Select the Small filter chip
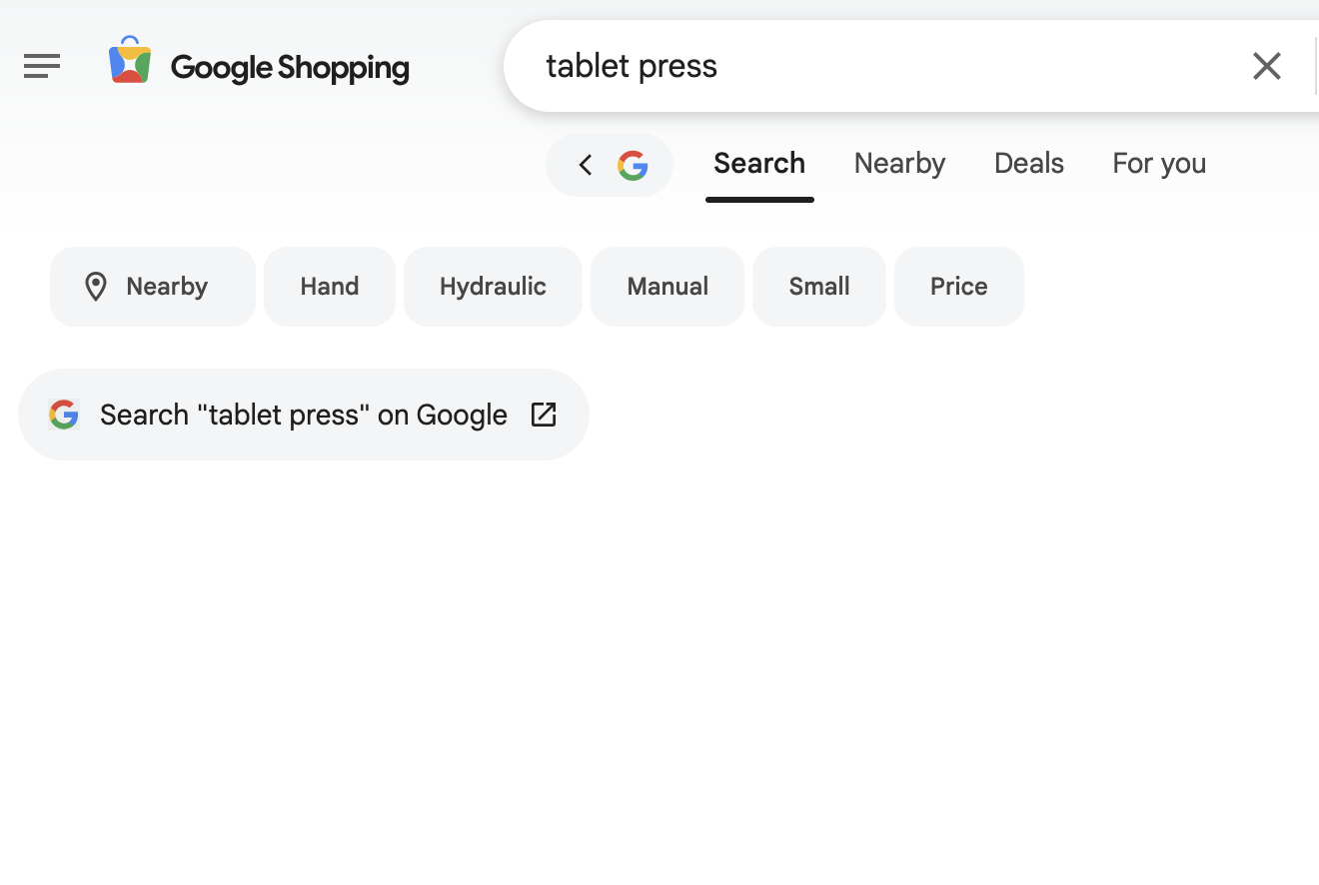Viewport: 1319px width, 885px height. click(819, 287)
